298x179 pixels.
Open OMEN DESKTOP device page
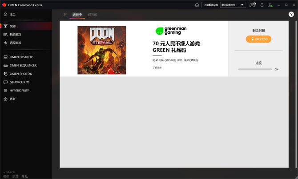21,57
